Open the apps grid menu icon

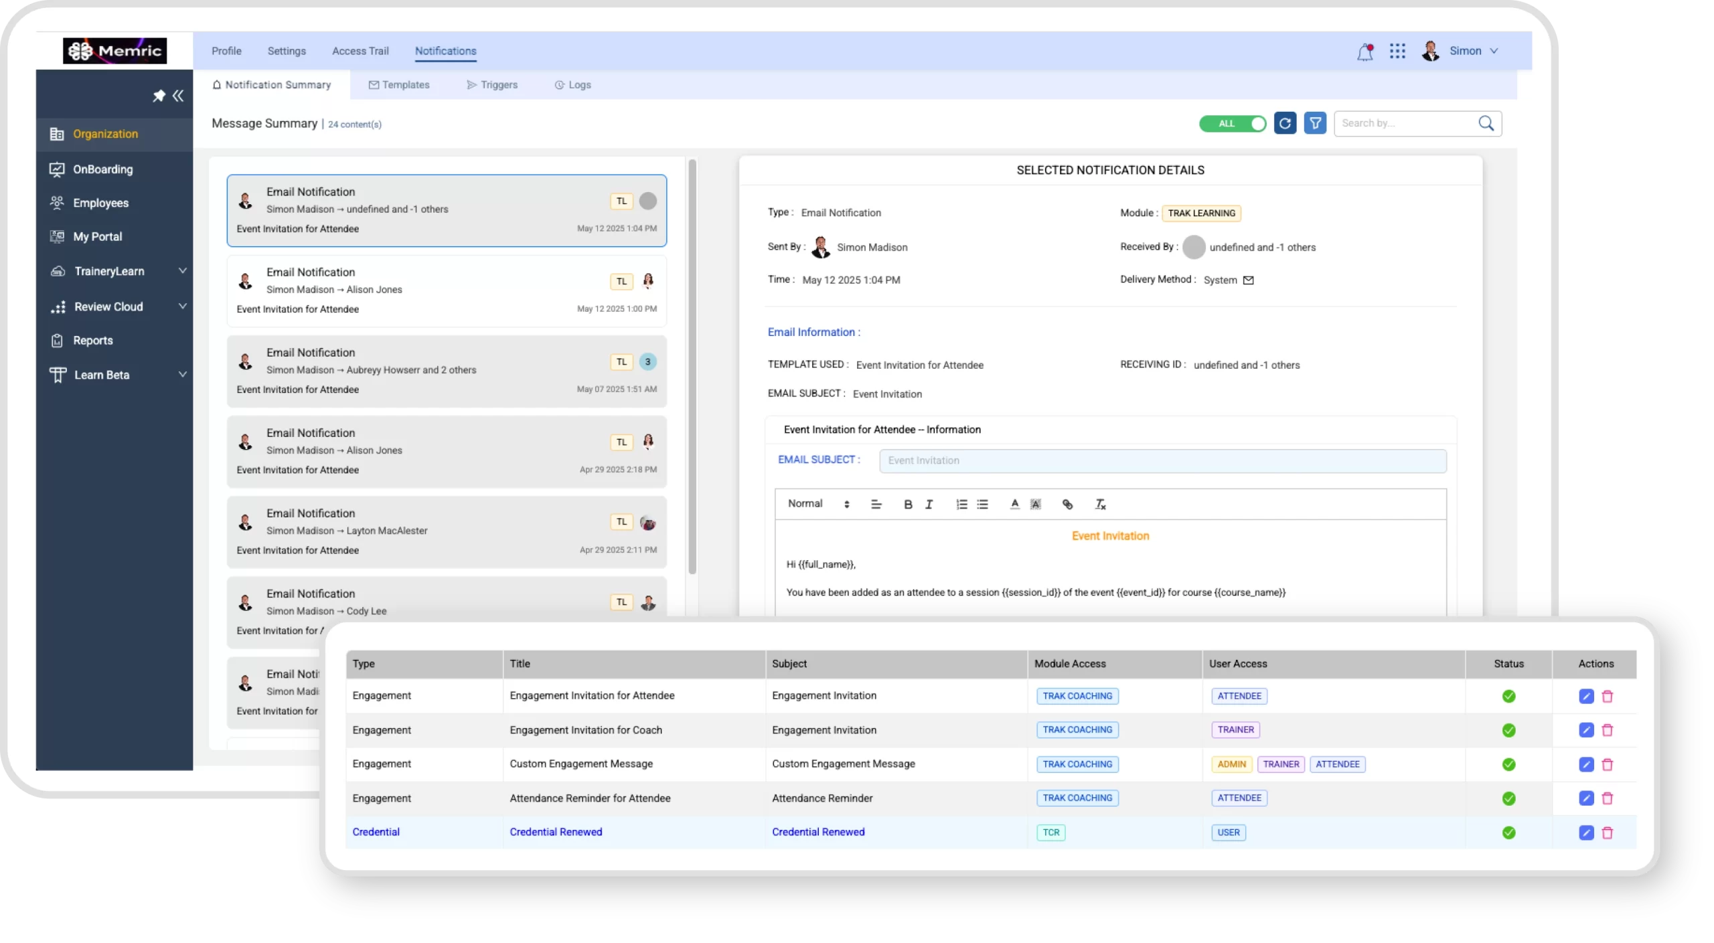pyautogui.click(x=1397, y=52)
